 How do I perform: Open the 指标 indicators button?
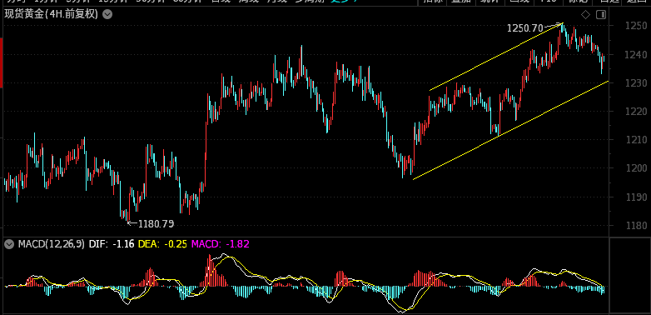pyautogui.click(x=432, y=2)
